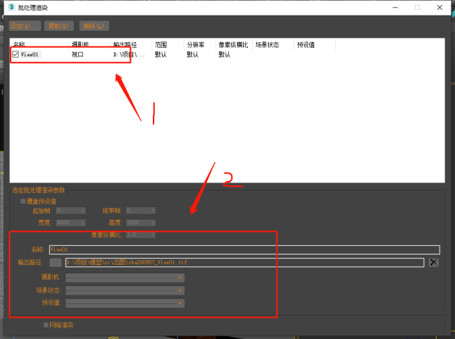Click the 像素纵横比 field showing 1.0
Image resolution: width=455 pixels, height=339 pixels.
[x=138, y=235]
